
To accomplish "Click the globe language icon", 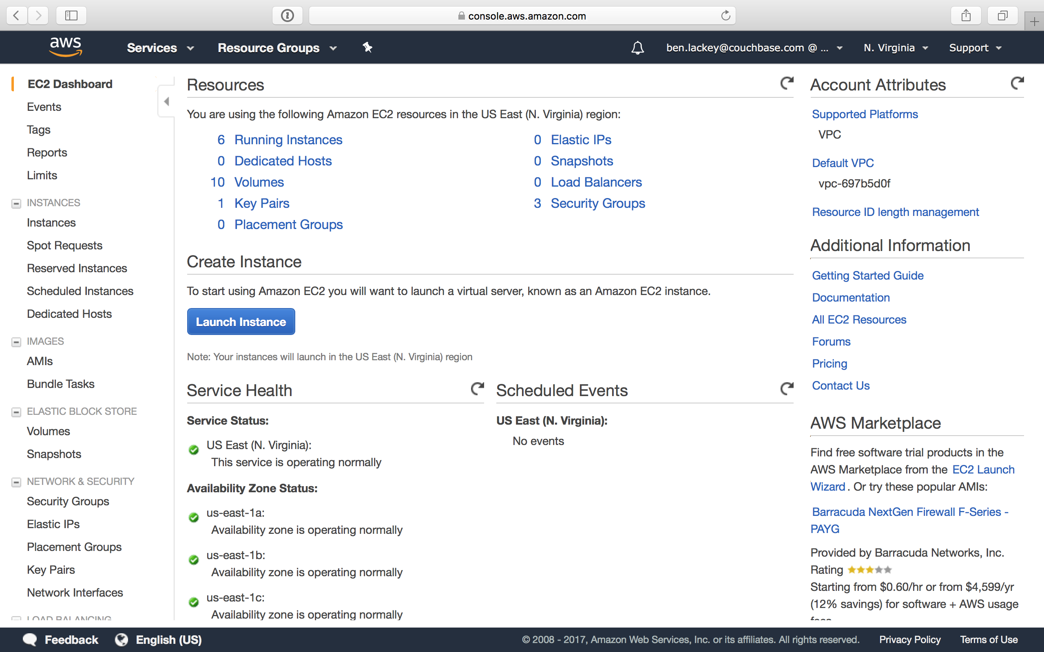I will (122, 639).
